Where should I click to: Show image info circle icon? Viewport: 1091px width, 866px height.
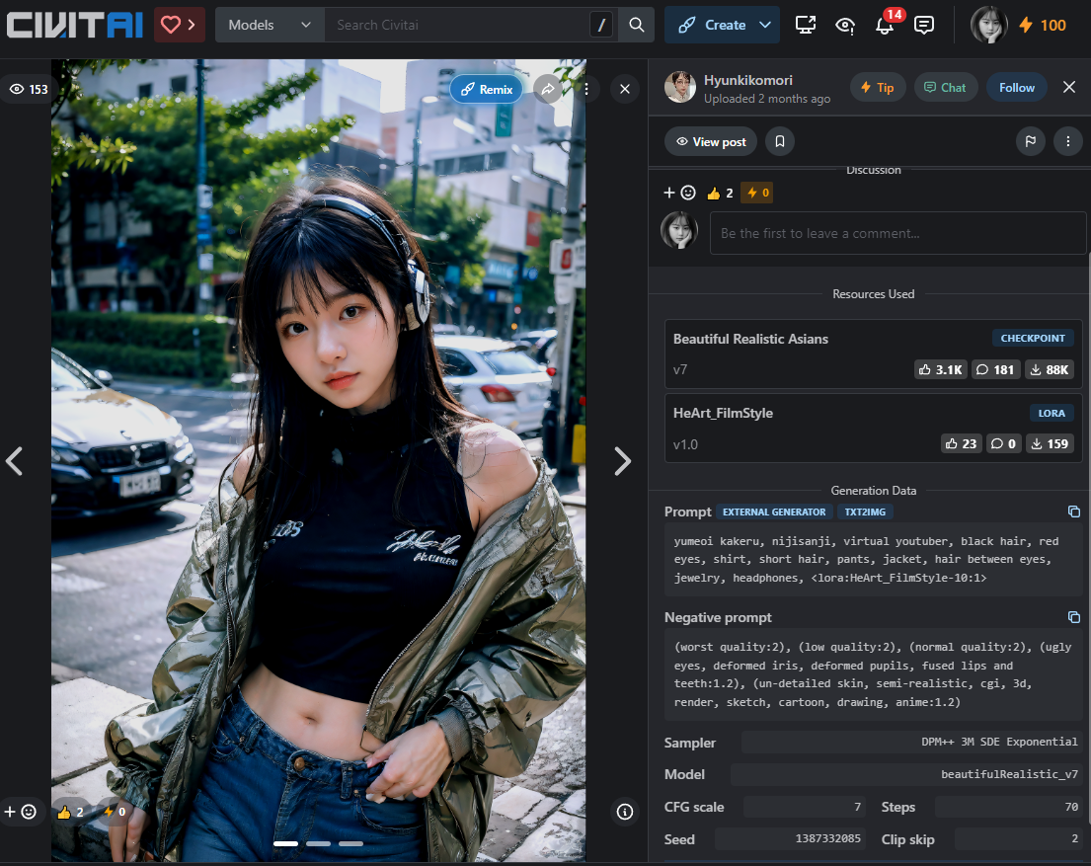point(625,812)
